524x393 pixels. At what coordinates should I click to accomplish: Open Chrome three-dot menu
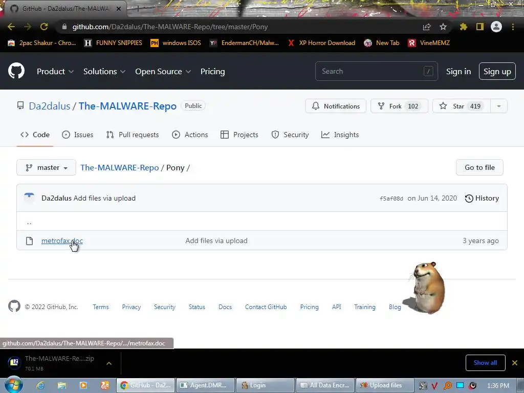point(513,27)
